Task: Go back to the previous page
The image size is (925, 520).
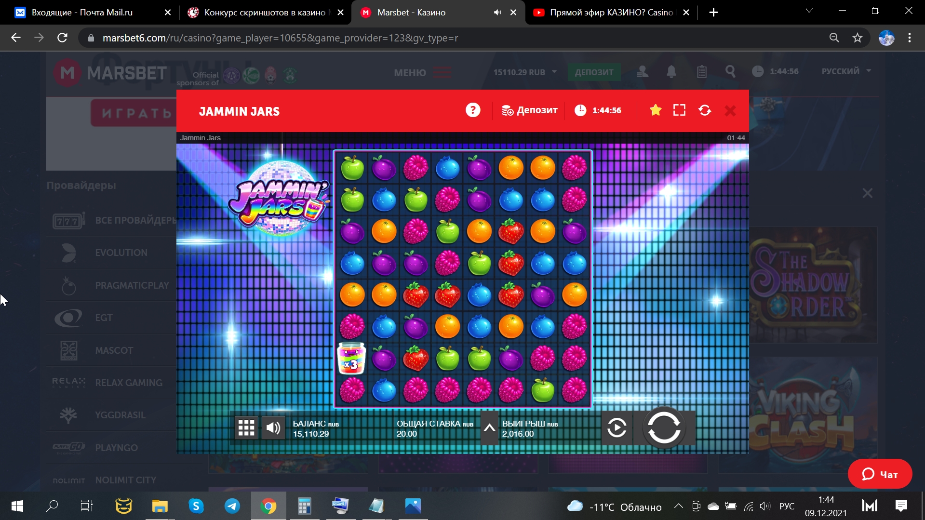Action: 16,38
